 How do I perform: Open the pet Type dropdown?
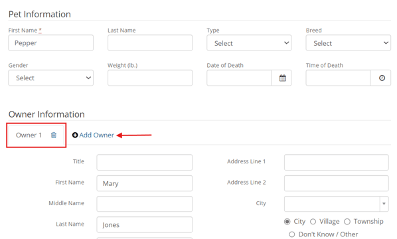tap(249, 43)
